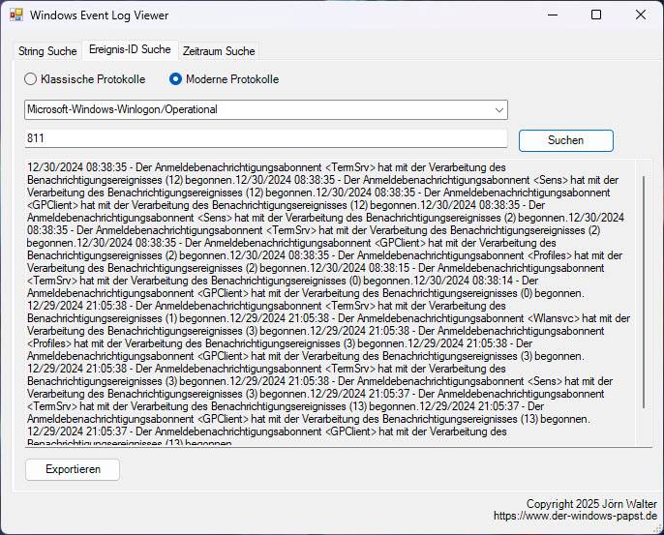Select the Klassische Protokolle radio button
The height and width of the screenshot is (535, 664).
(31, 79)
